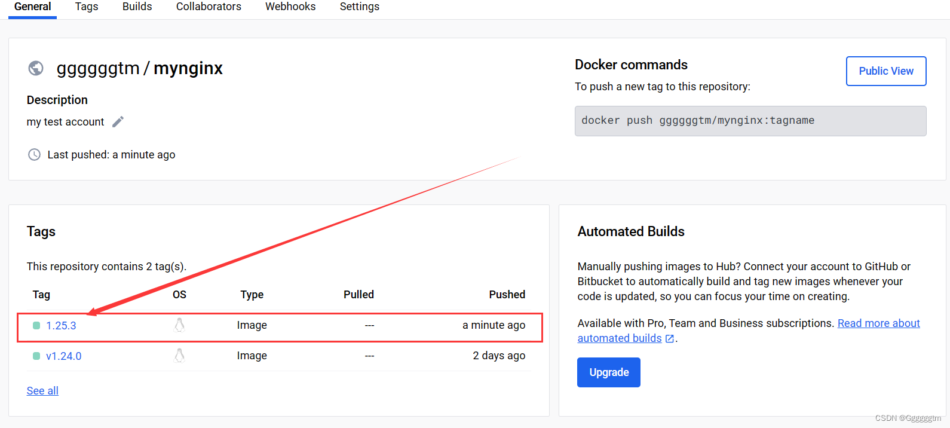Viewport: 950px width, 428px height.
Task: Click the Linux penguin icon for tag v1.24.0
Action: coord(179,356)
